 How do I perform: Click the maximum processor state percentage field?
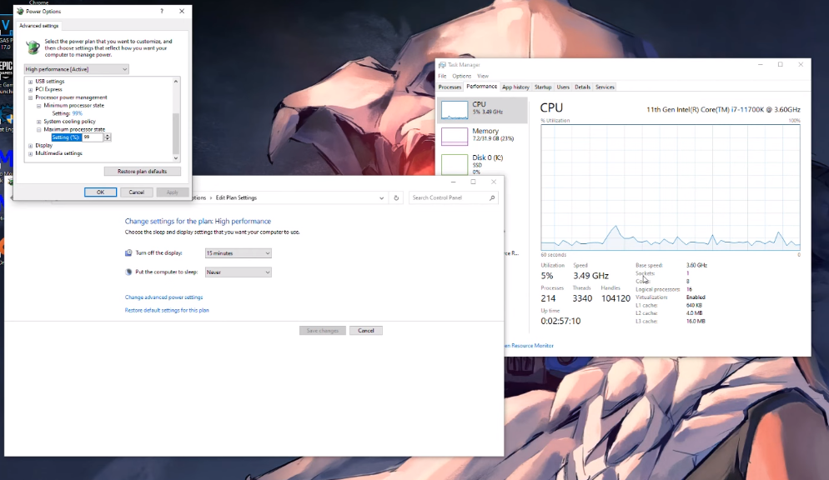tap(93, 137)
